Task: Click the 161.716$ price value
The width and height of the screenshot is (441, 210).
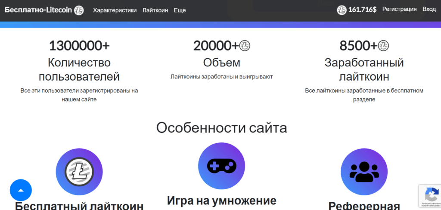Action: click(362, 10)
